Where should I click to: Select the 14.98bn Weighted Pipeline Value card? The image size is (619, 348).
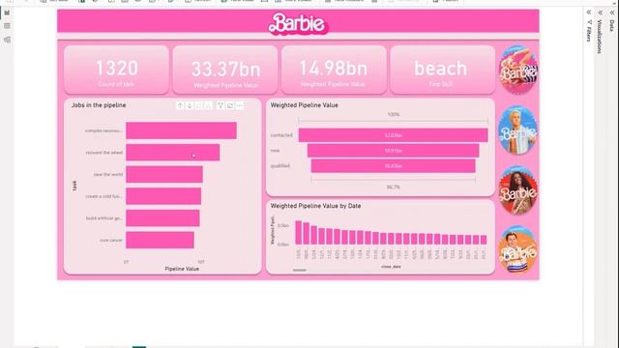click(334, 70)
